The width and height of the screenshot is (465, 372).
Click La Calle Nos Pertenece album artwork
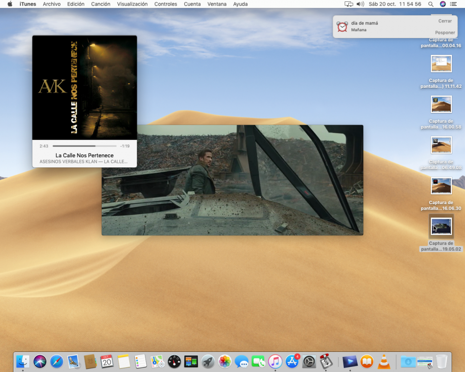(x=85, y=87)
